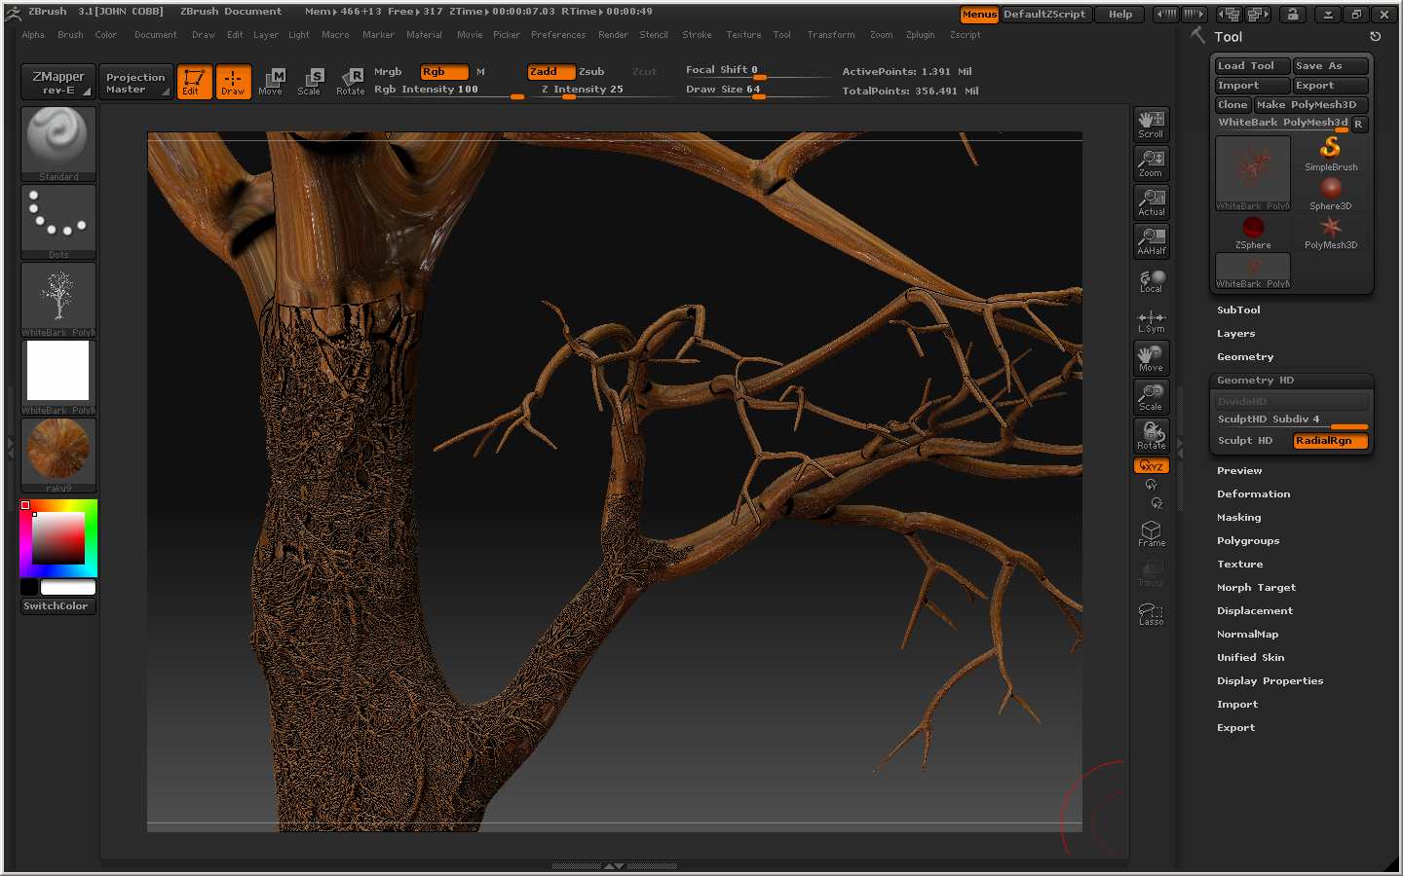The height and width of the screenshot is (876, 1403).
Task: Open the WhiteBark alpha tree thumbnail
Action: 58,299
